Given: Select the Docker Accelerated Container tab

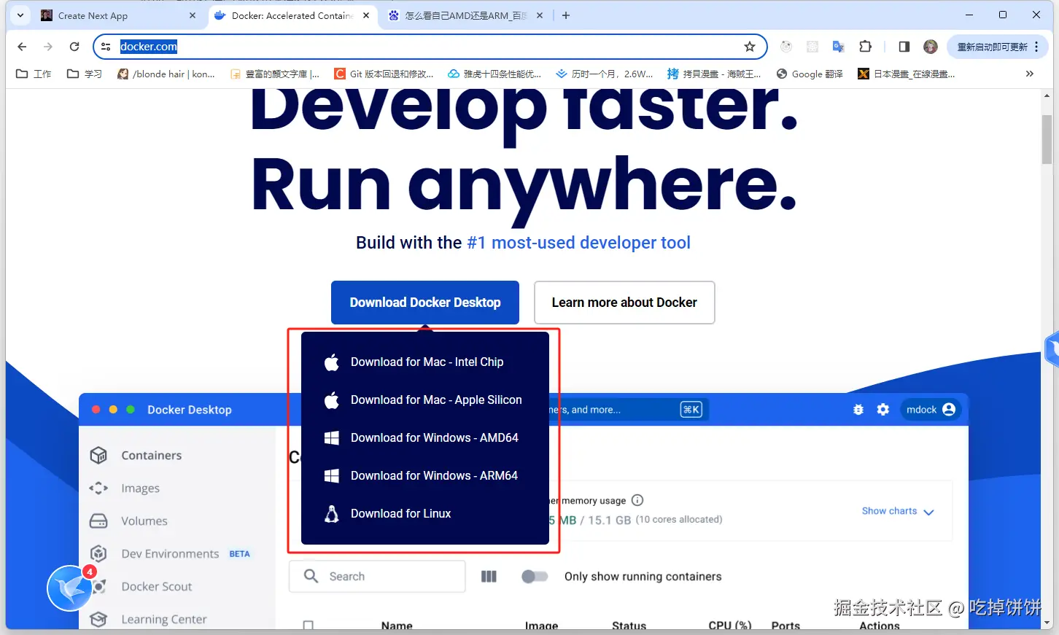Looking at the screenshot, I should [292, 15].
